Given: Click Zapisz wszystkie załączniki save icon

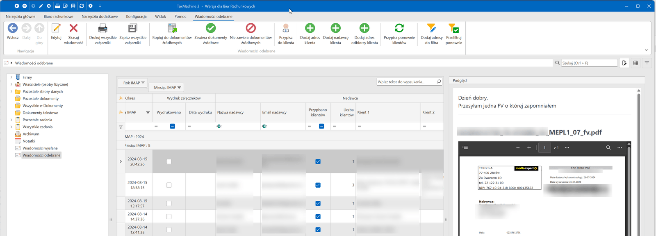Looking at the screenshot, I should click(x=133, y=28).
